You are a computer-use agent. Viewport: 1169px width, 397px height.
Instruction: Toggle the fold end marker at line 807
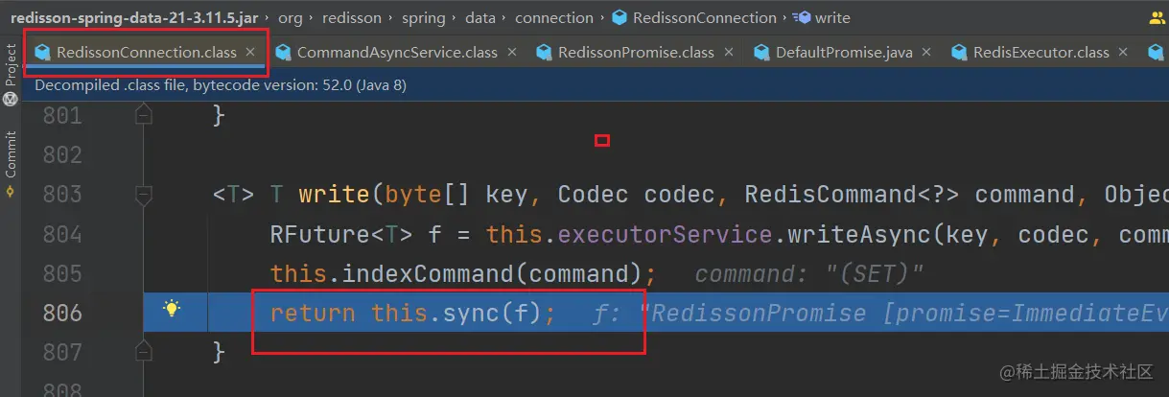tap(144, 352)
